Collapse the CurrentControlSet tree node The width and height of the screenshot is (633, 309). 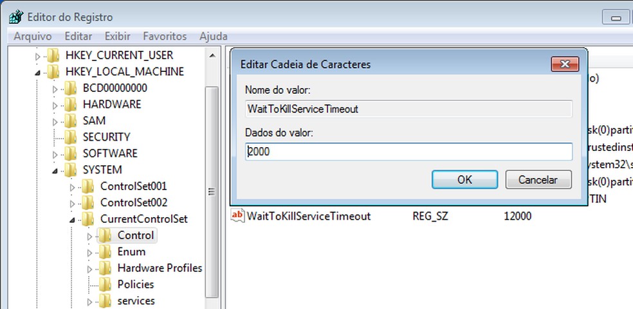click(x=73, y=219)
